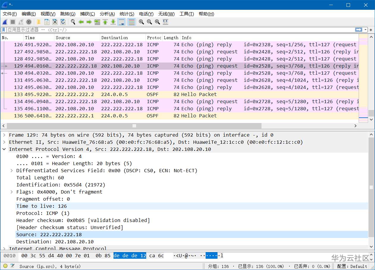Go to the first packet
375x270 pixels.
tap(105, 22)
